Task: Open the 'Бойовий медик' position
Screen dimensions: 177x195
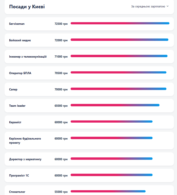Action: tap(20, 40)
